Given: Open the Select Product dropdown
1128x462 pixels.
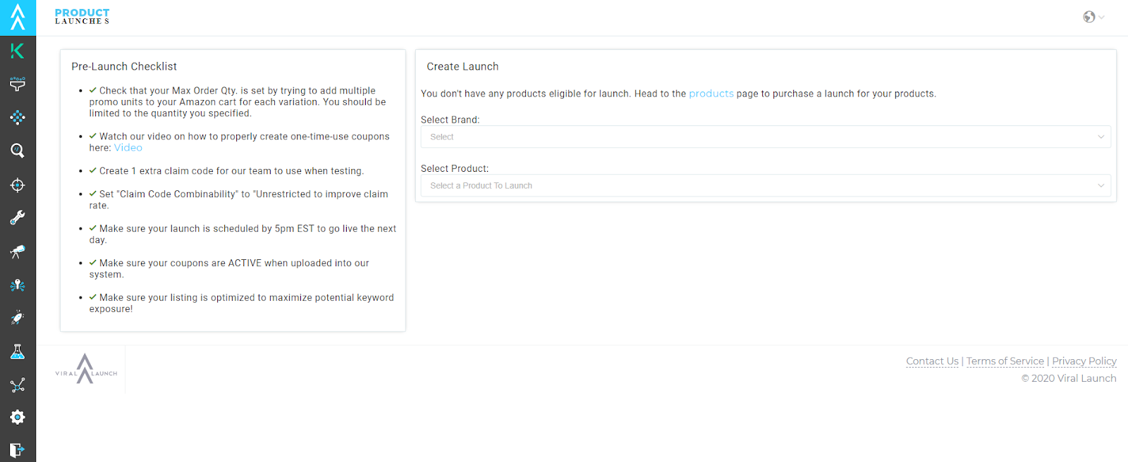Looking at the screenshot, I should coord(766,185).
